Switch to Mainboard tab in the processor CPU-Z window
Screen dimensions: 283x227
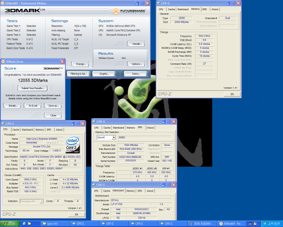(x=27, y=129)
